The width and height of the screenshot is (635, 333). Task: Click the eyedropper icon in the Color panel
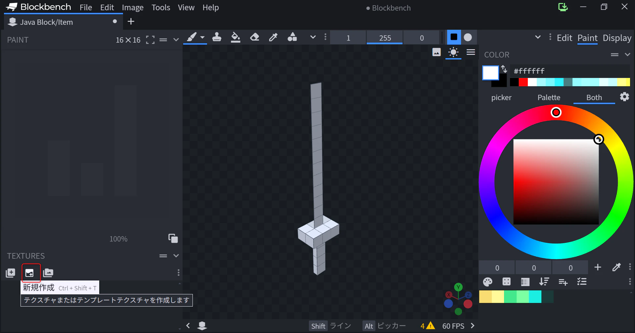coord(616,267)
